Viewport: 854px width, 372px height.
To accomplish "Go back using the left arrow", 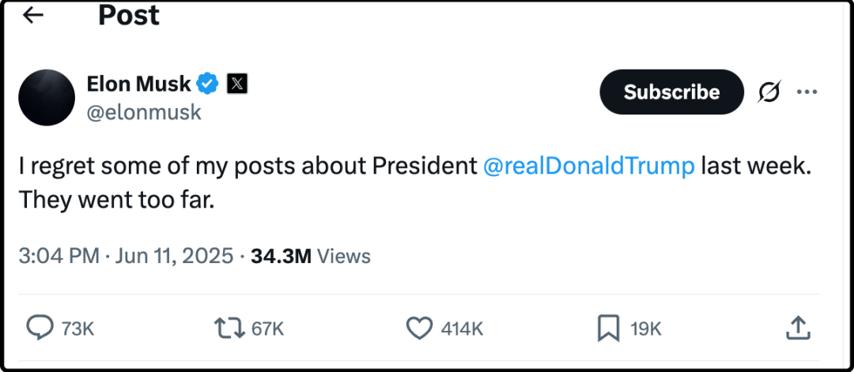I will (33, 15).
